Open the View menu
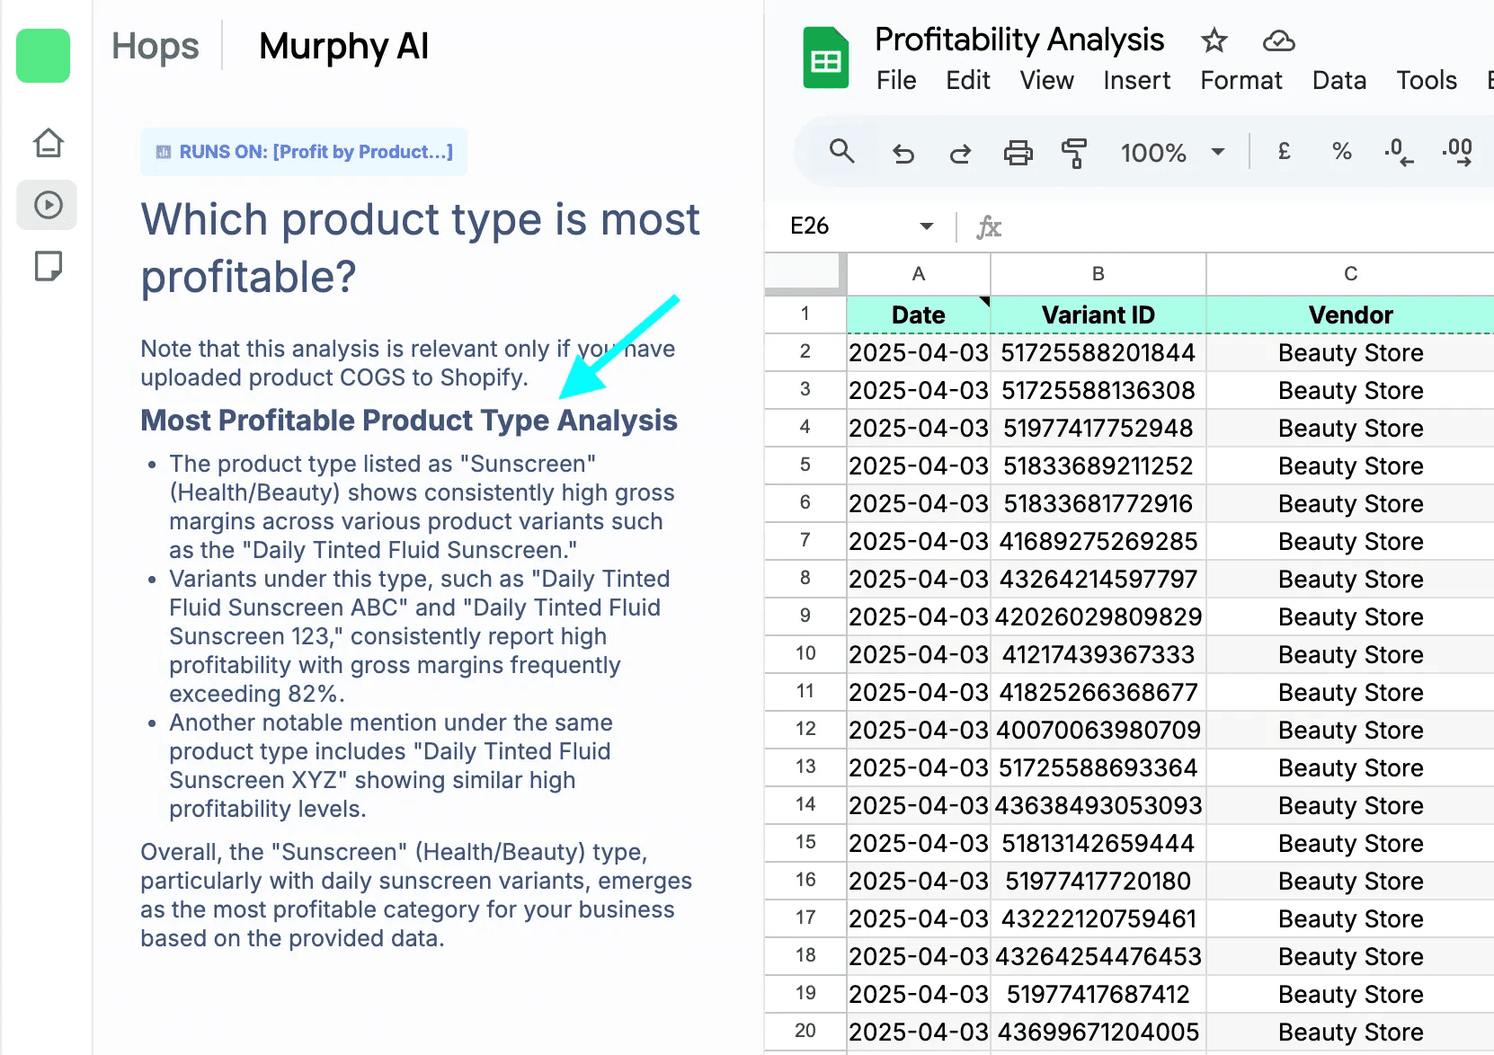 [1047, 81]
